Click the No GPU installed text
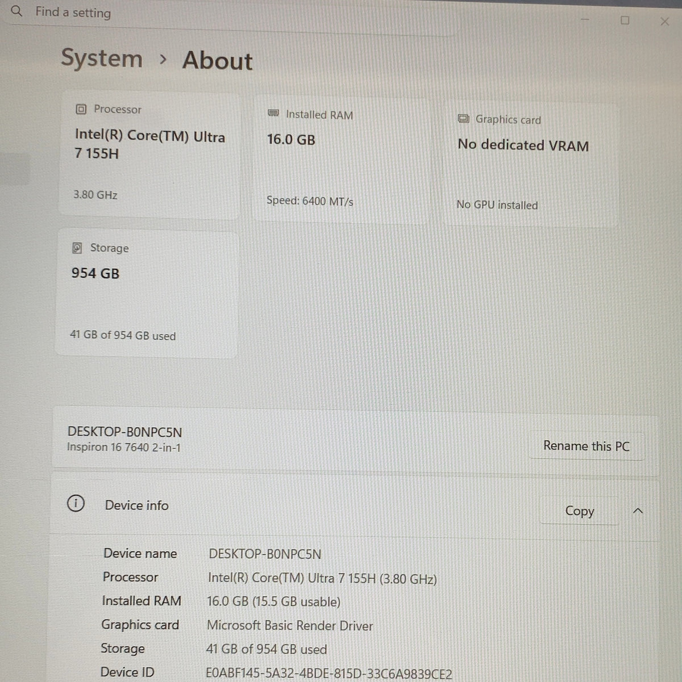Screen dimensions: 682x682 pos(497,205)
